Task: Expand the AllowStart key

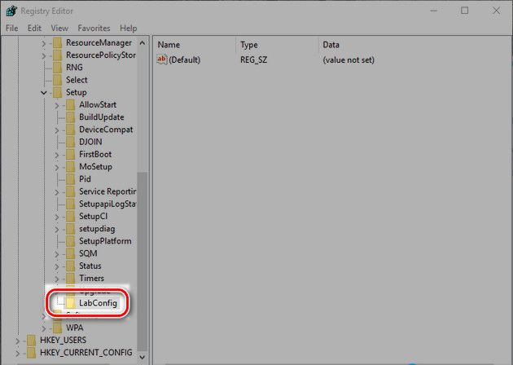Action: tap(57, 105)
